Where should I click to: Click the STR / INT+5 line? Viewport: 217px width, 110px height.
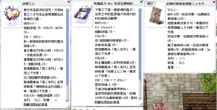tap(33, 37)
